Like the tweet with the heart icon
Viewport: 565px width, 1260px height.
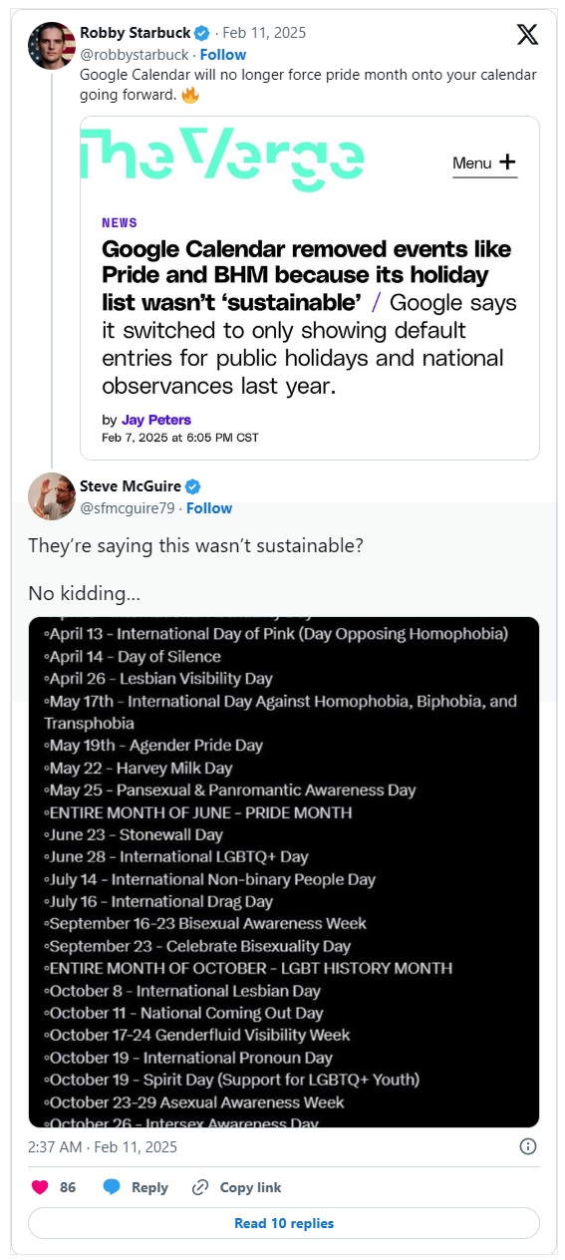[41, 1187]
